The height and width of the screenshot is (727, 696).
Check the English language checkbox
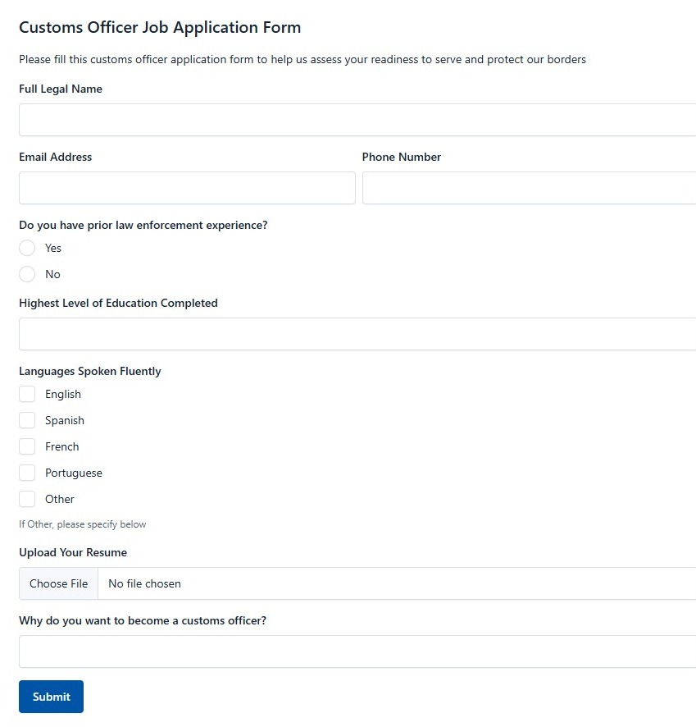tap(27, 394)
